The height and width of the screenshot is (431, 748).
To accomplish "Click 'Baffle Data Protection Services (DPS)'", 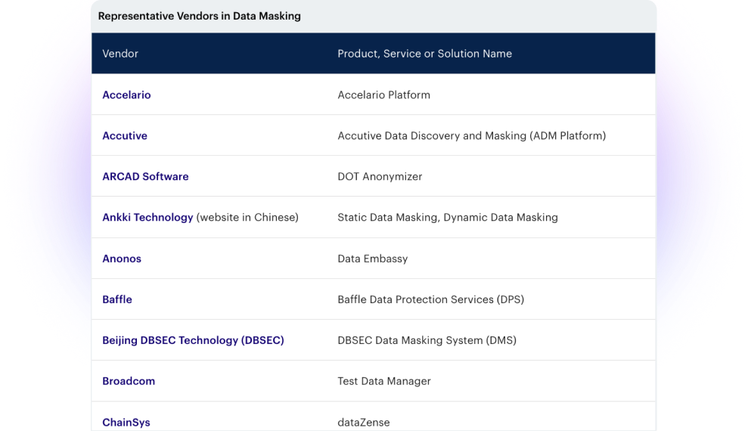I will [x=431, y=299].
